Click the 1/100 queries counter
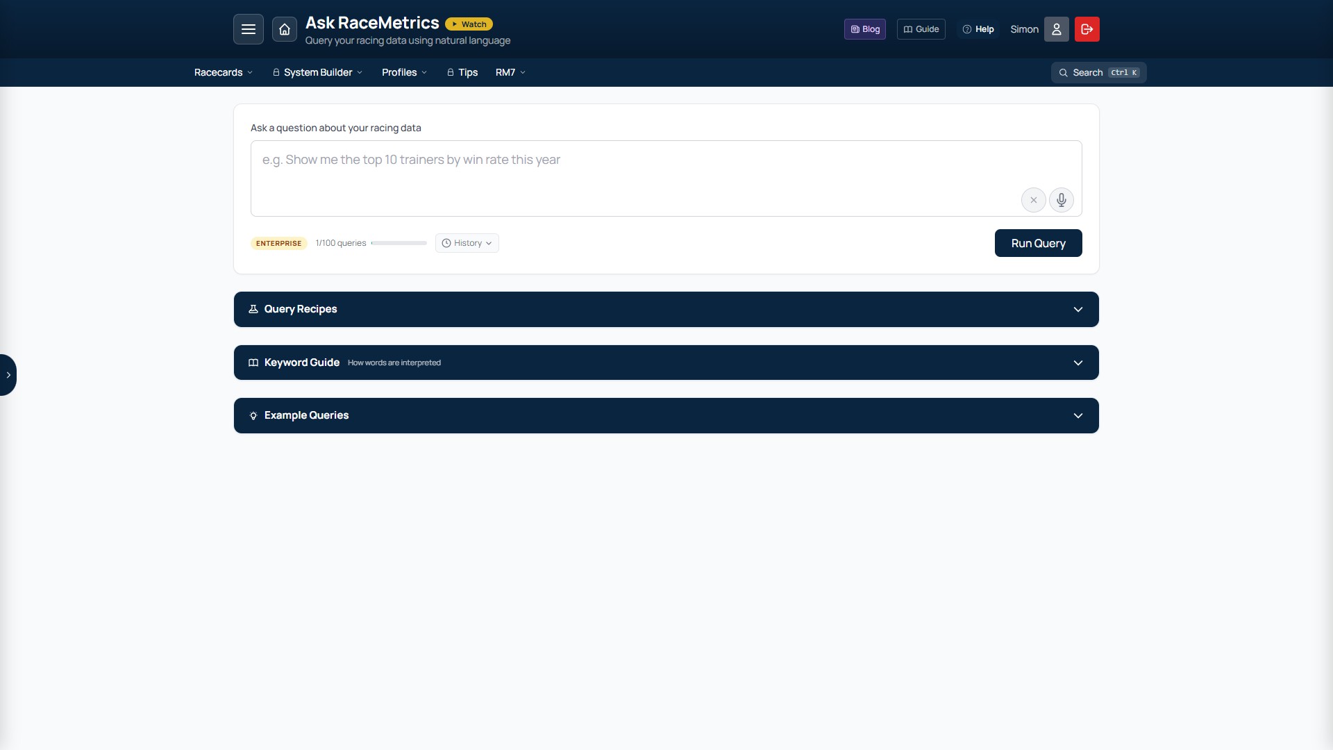This screenshot has height=750, width=1333. (341, 243)
